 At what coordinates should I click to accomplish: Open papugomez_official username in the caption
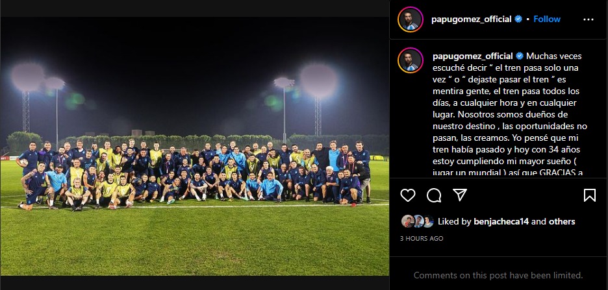tap(473, 56)
